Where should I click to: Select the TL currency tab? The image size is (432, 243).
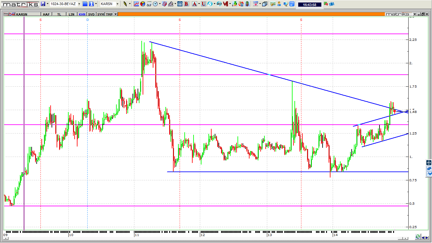click(x=59, y=14)
